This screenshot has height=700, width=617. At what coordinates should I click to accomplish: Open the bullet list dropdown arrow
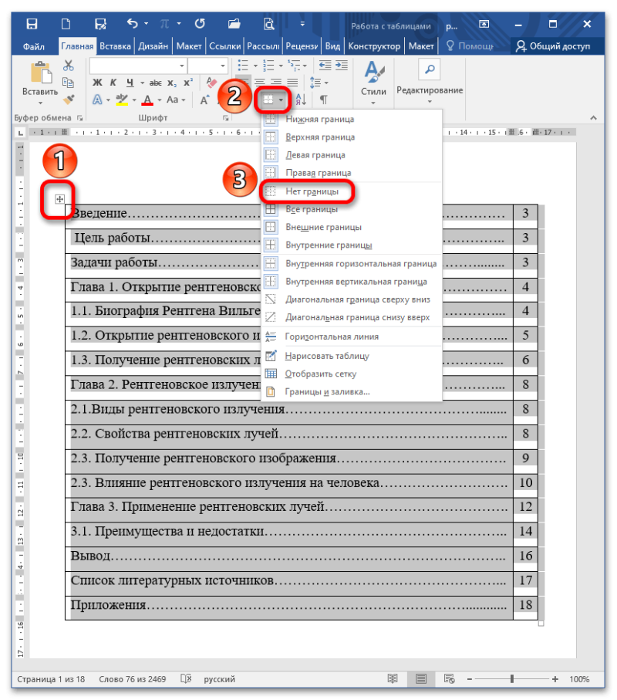[255, 66]
